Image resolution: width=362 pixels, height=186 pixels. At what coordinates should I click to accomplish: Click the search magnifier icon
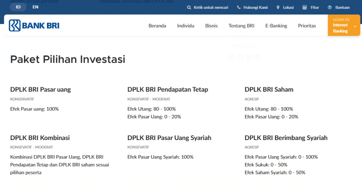[189, 8]
